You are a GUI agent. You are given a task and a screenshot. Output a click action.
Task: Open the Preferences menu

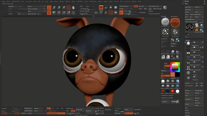[x=93, y=1]
